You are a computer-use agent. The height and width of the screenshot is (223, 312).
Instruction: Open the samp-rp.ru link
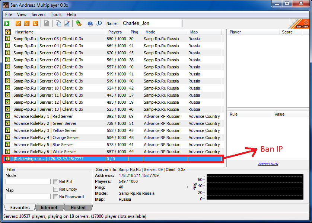(x=268, y=164)
